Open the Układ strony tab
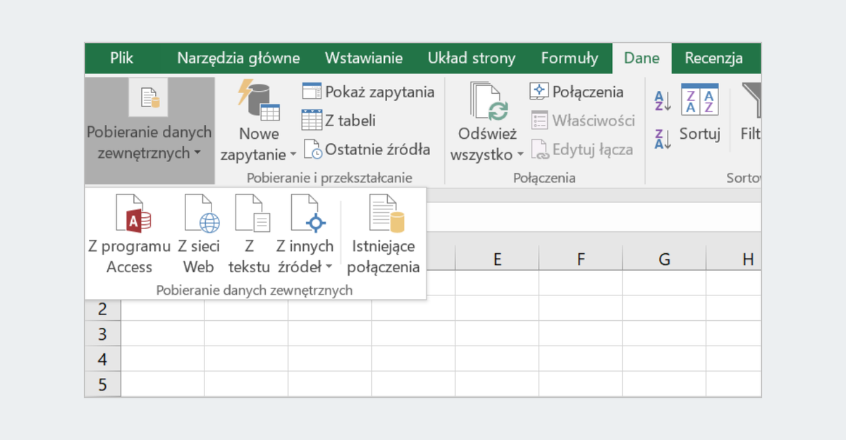 (x=471, y=59)
